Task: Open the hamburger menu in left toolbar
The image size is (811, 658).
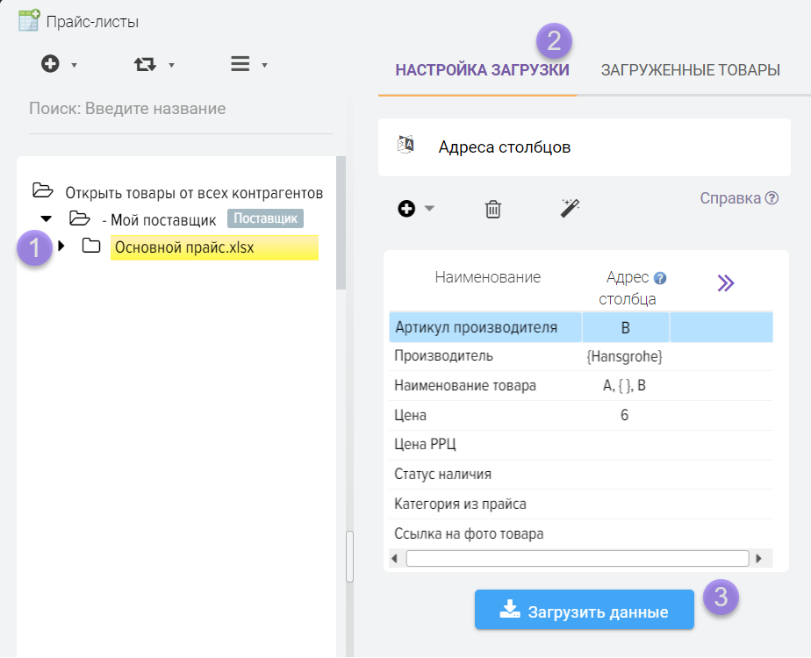Action: (x=240, y=64)
